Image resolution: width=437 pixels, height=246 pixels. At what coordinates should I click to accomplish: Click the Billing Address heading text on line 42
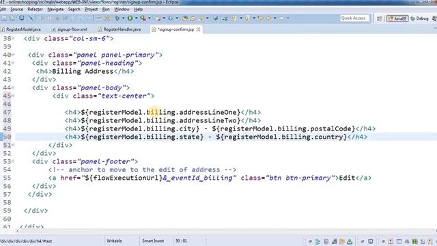(83, 71)
